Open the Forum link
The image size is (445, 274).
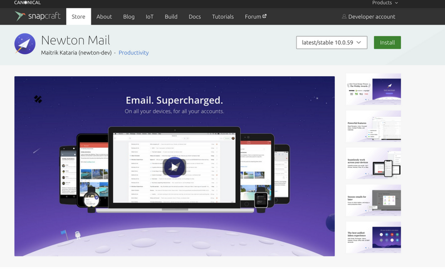(255, 17)
